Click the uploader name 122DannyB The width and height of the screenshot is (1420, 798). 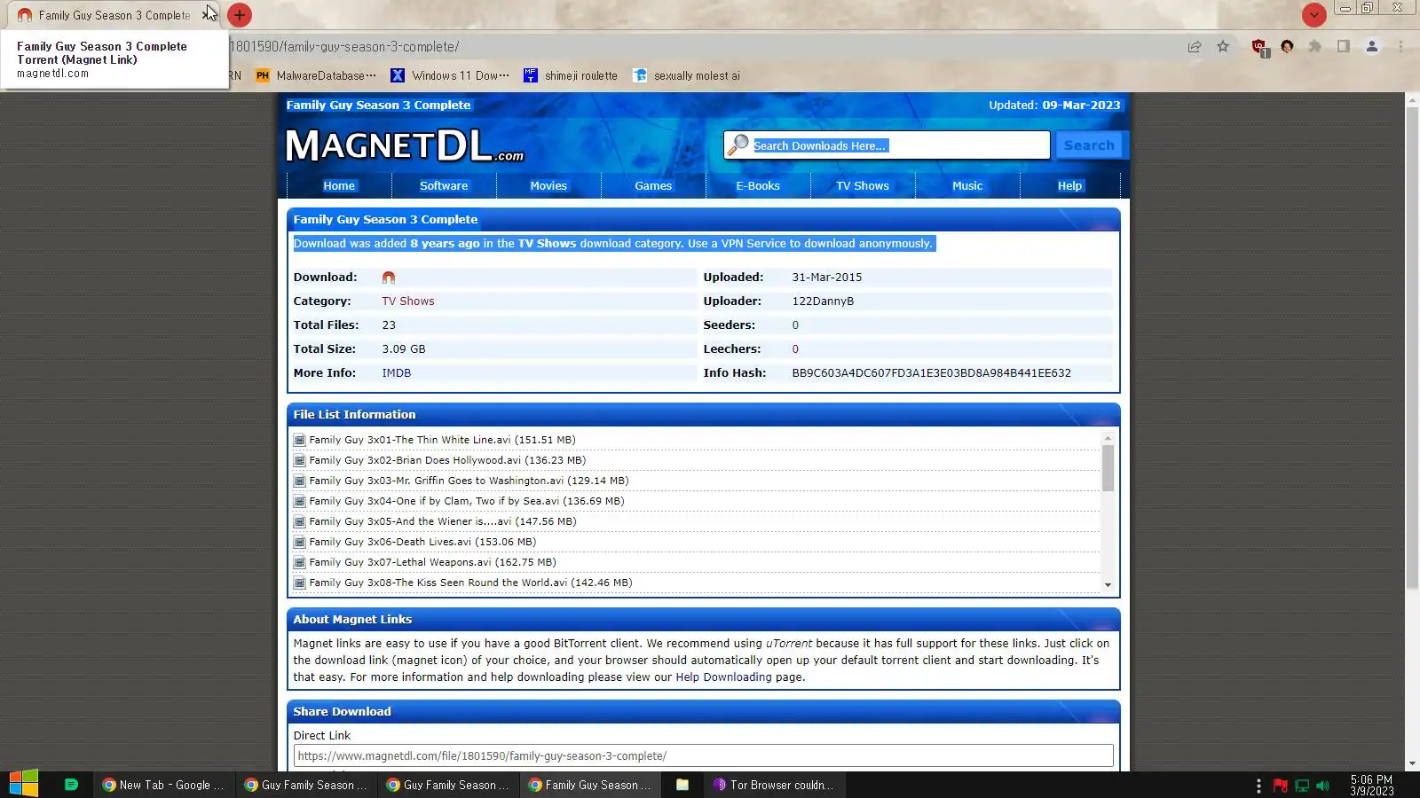823,301
